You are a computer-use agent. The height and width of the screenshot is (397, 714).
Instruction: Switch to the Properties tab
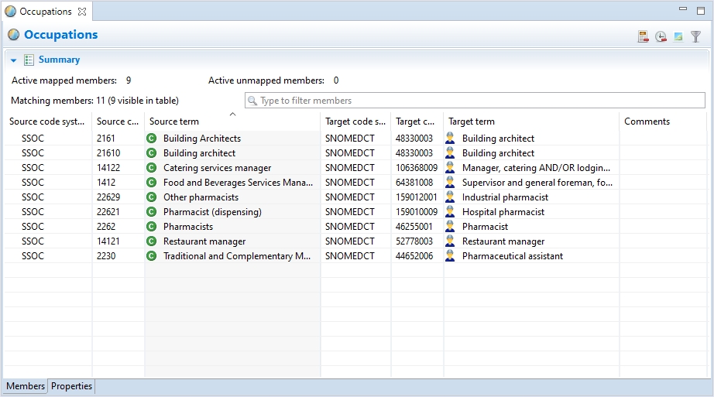click(x=71, y=386)
